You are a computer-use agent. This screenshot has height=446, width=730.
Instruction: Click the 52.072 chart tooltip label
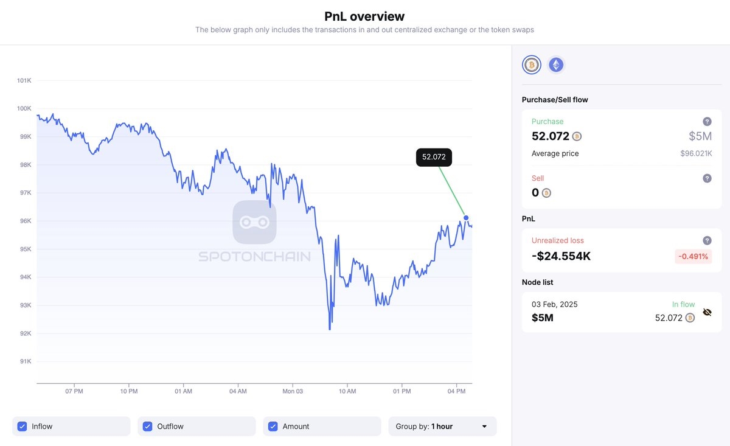(434, 157)
